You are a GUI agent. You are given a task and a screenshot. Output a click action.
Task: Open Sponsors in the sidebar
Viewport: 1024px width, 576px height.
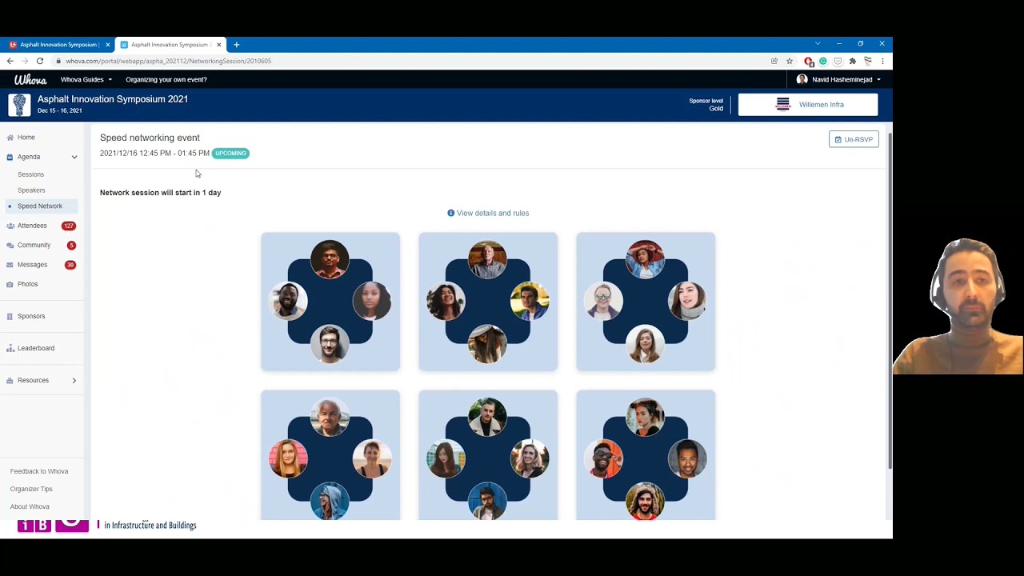click(x=31, y=316)
